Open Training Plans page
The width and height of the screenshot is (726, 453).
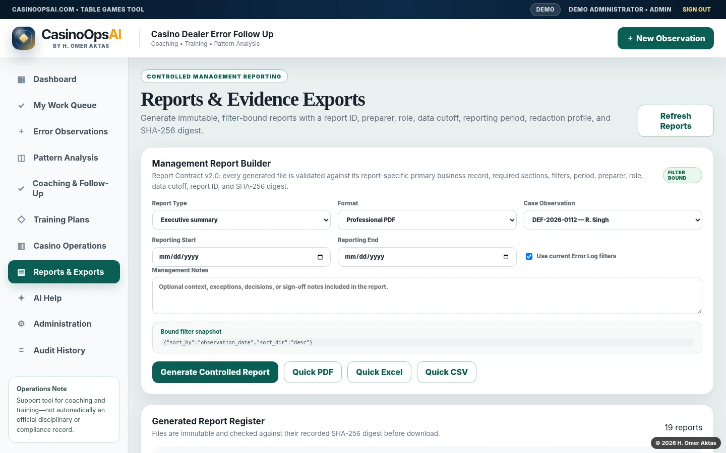click(x=64, y=219)
